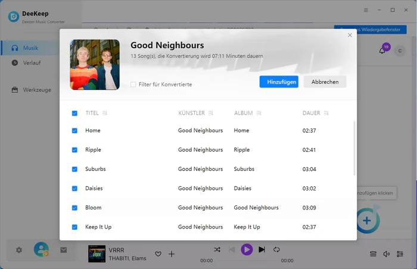Click Bloom's album cell Good Neighbours
This screenshot has width=417, height=269.
(256, 208)
